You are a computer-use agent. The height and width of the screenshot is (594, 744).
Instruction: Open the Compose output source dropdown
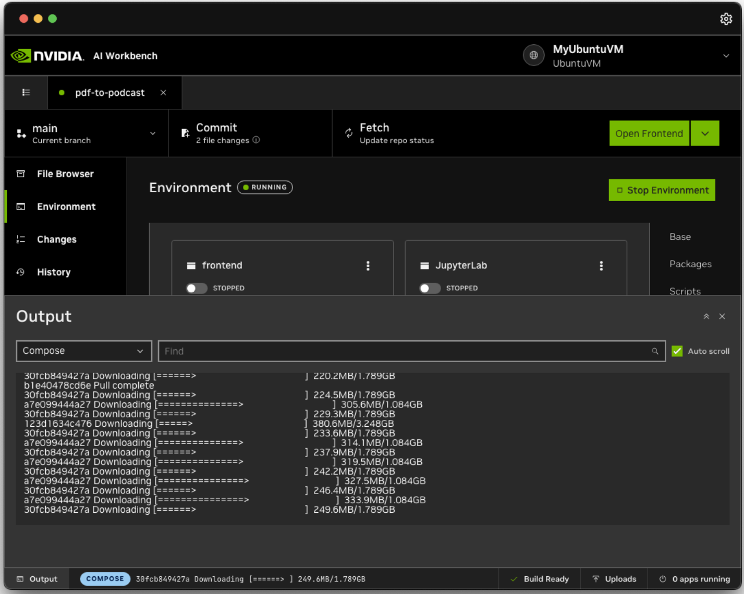(x=83, y=351)
